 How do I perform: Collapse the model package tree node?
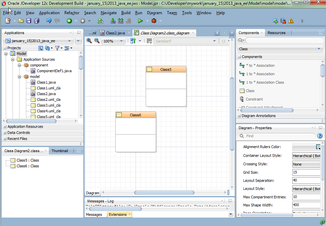(x=19, y=77)
